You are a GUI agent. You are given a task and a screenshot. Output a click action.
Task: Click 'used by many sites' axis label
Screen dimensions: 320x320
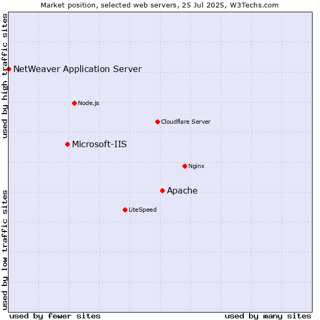click(268, 316)
